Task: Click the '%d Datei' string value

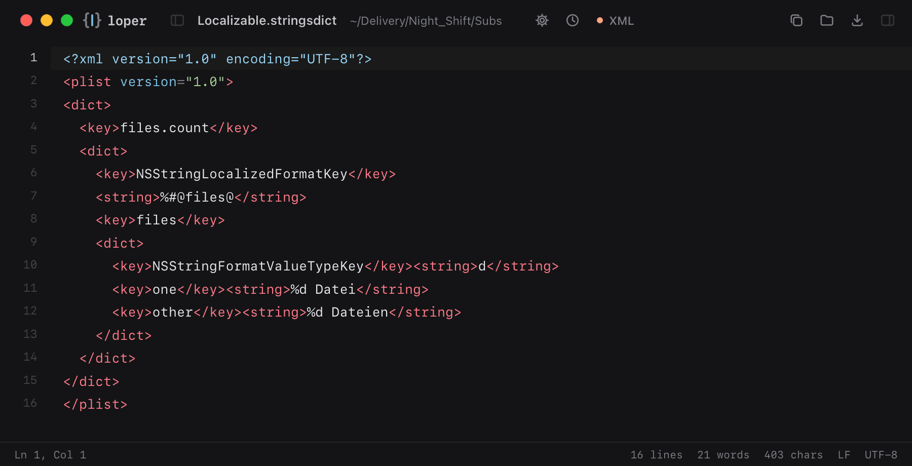Action: (323, 289)
